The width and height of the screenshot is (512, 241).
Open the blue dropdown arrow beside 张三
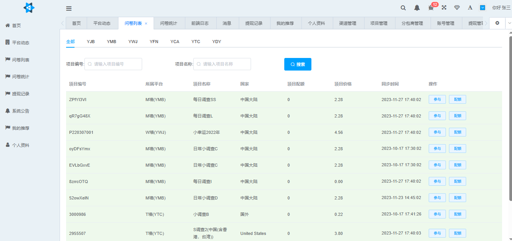tap(482, 7)
